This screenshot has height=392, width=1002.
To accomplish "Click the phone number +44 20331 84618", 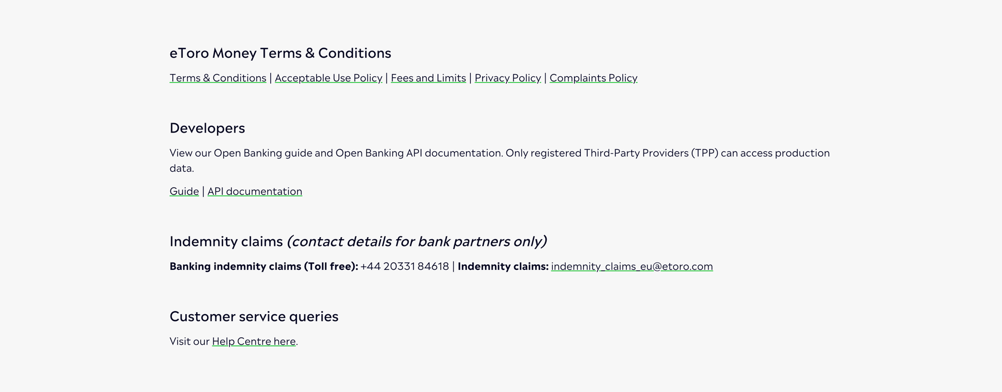I will click(x=404, y=266).
